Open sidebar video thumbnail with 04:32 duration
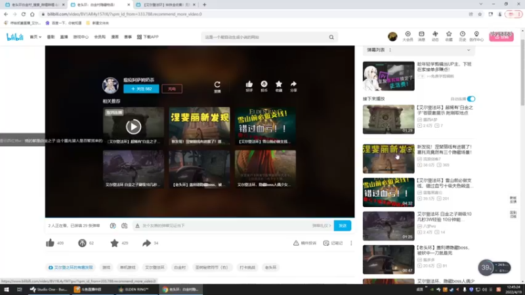525x295 pixels. [x=388, y=192]
